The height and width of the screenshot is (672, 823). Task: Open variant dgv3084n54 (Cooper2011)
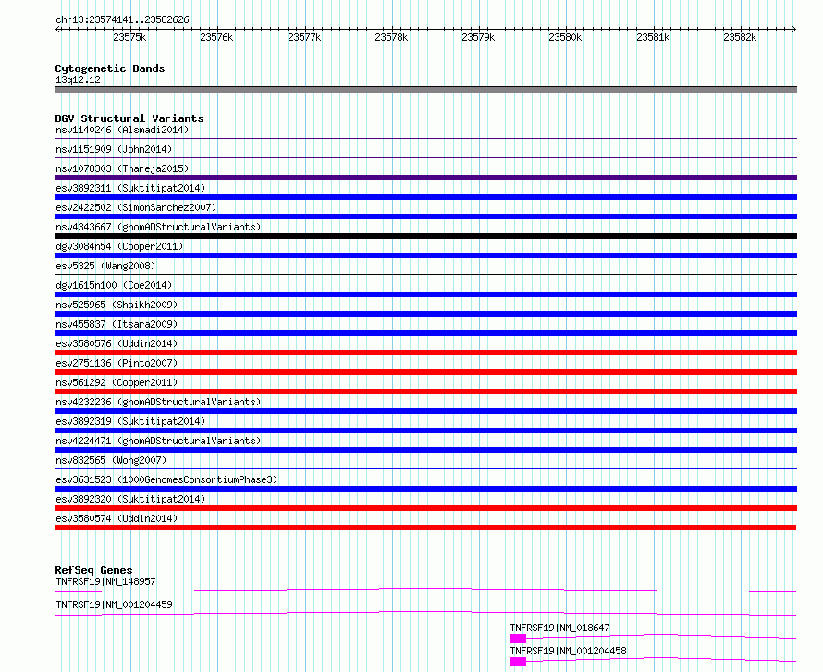(119, 246)
